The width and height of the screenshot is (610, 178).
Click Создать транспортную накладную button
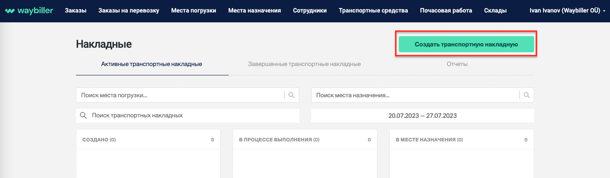(466, 44)
